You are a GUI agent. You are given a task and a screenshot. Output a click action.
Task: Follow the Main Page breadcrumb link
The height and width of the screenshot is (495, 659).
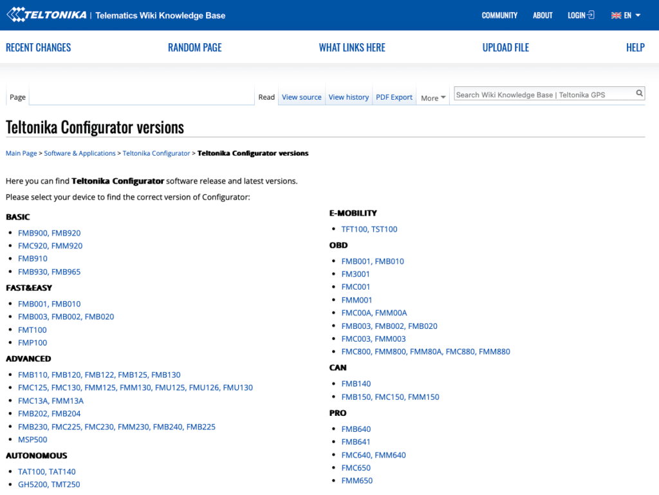(x=21, y=153)
